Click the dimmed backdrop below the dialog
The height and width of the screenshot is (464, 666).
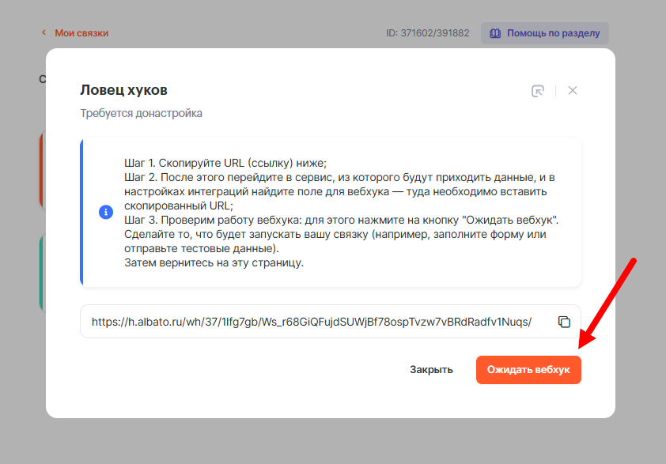point(332,441)
